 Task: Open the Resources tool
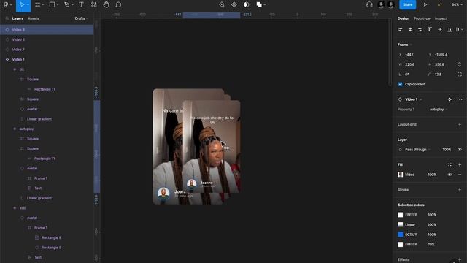coord(94,5)
